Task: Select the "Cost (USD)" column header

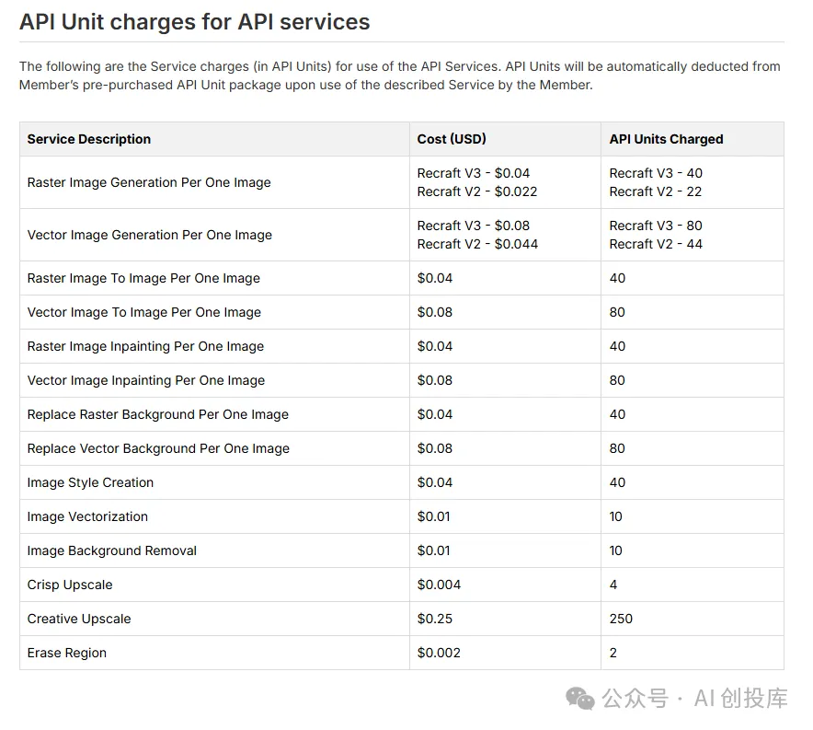Action: [452, 139]
